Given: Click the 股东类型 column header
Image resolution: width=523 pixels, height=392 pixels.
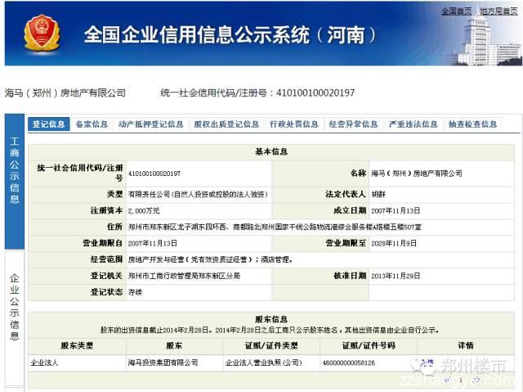Looking at the screenshot, I should (x=77, y=345).
